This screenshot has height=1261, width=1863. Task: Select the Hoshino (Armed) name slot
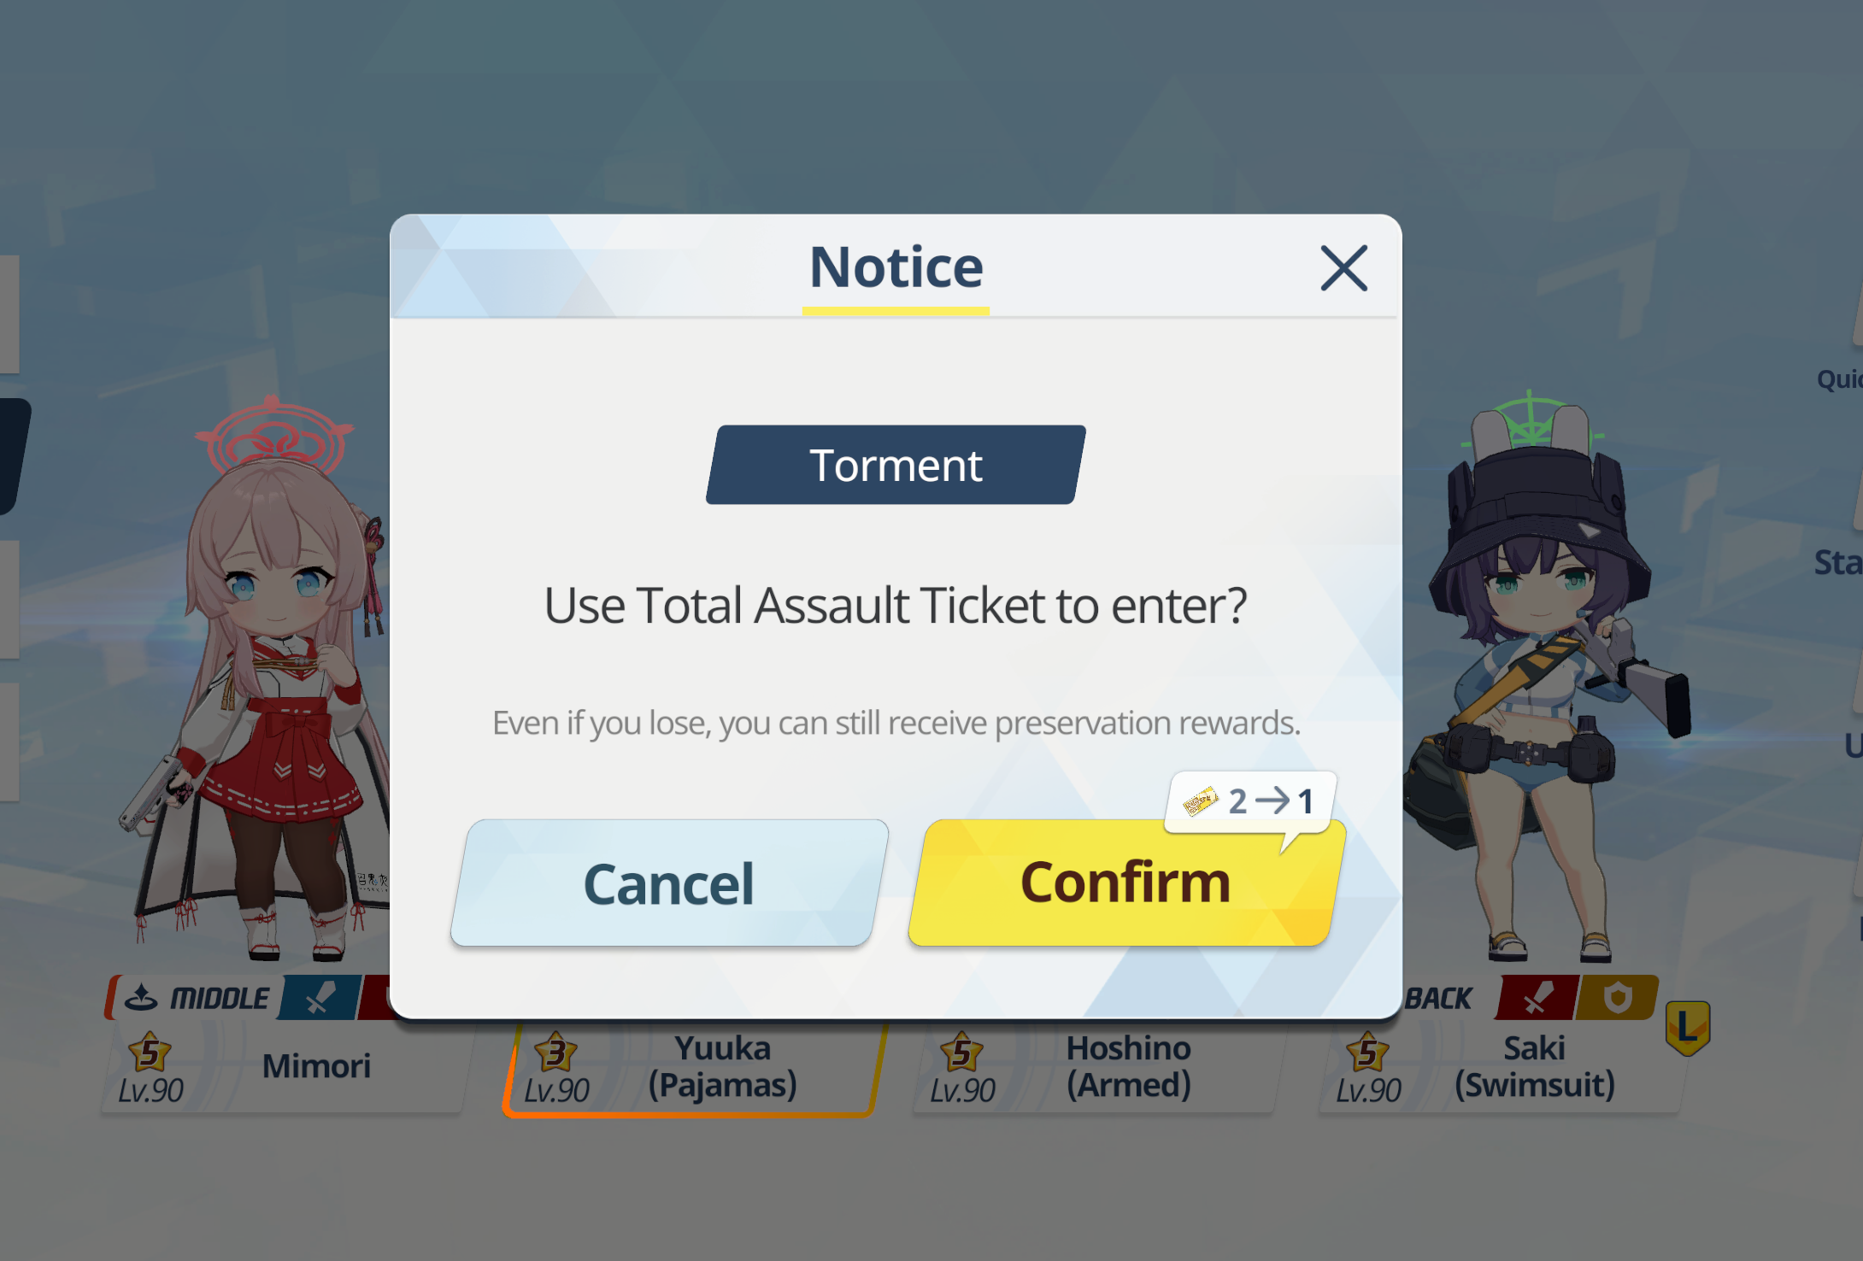click(1095, 1068)
